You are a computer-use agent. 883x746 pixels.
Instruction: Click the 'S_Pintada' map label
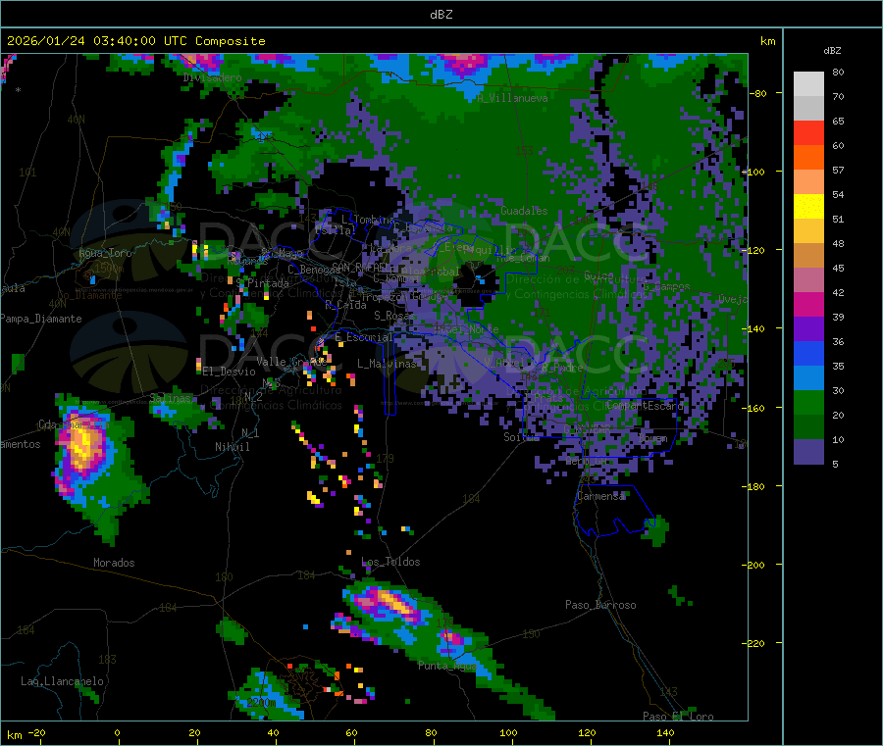click(x=262, y=283)
